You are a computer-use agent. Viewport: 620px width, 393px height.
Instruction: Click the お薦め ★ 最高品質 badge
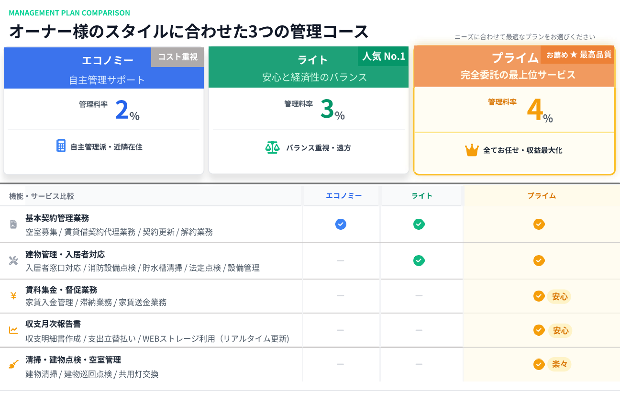point(579,55)
